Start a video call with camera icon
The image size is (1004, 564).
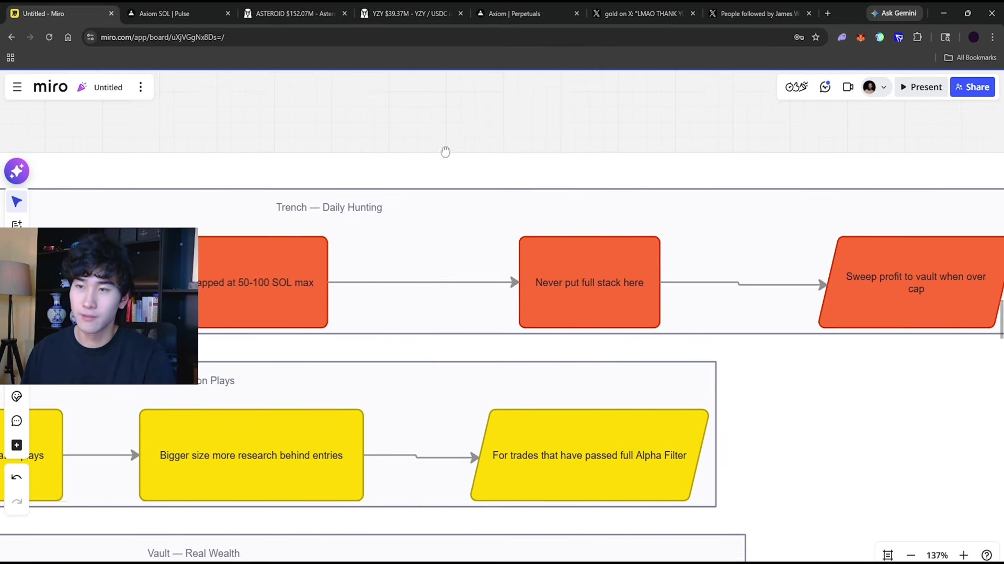point(848,87)
